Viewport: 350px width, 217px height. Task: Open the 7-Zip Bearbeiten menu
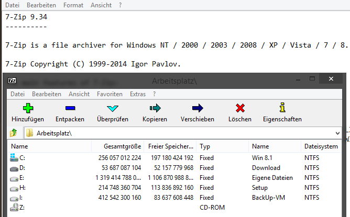click(47, 94)
